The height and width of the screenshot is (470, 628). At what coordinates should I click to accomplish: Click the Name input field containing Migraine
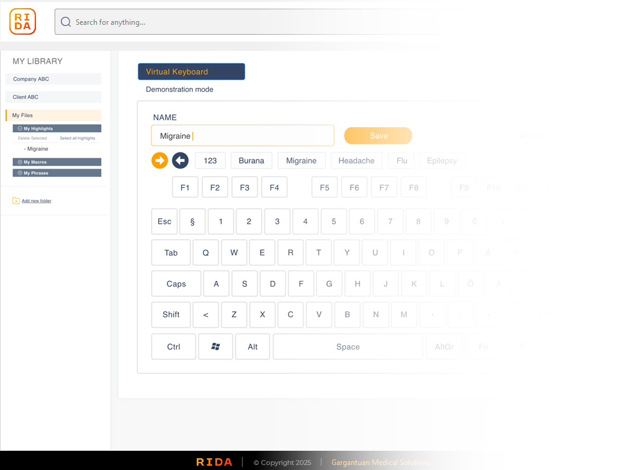click(243, 136)
